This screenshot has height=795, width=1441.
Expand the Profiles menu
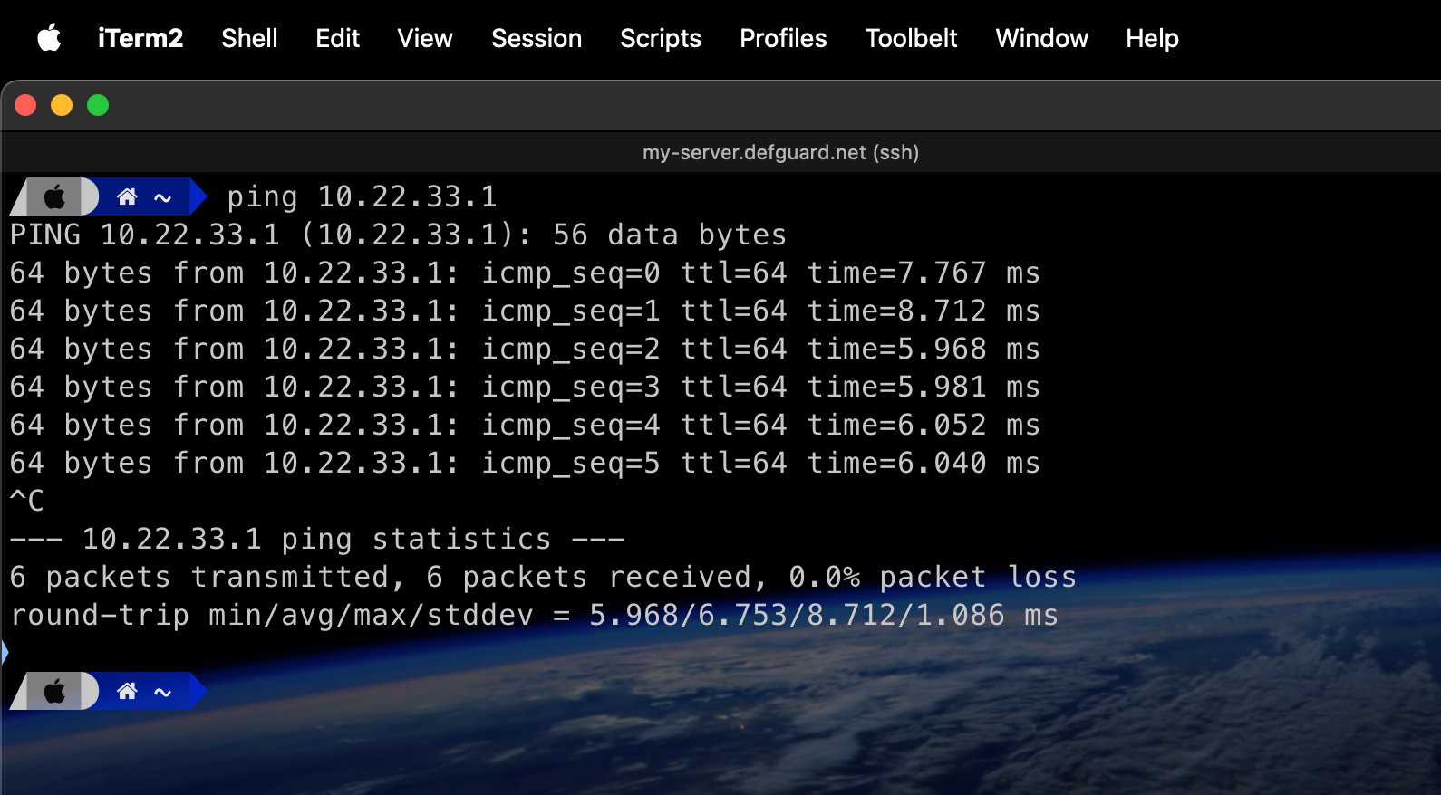coord(783,38)
